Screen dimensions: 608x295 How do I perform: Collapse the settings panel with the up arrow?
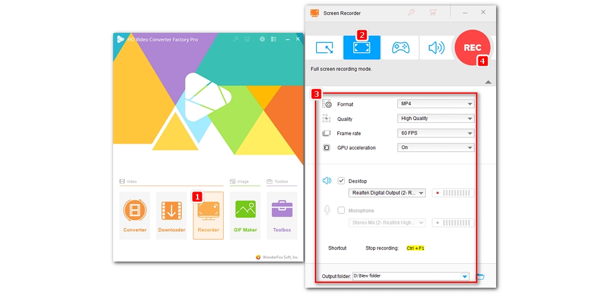pyautogui.click(x=488, y=82)
